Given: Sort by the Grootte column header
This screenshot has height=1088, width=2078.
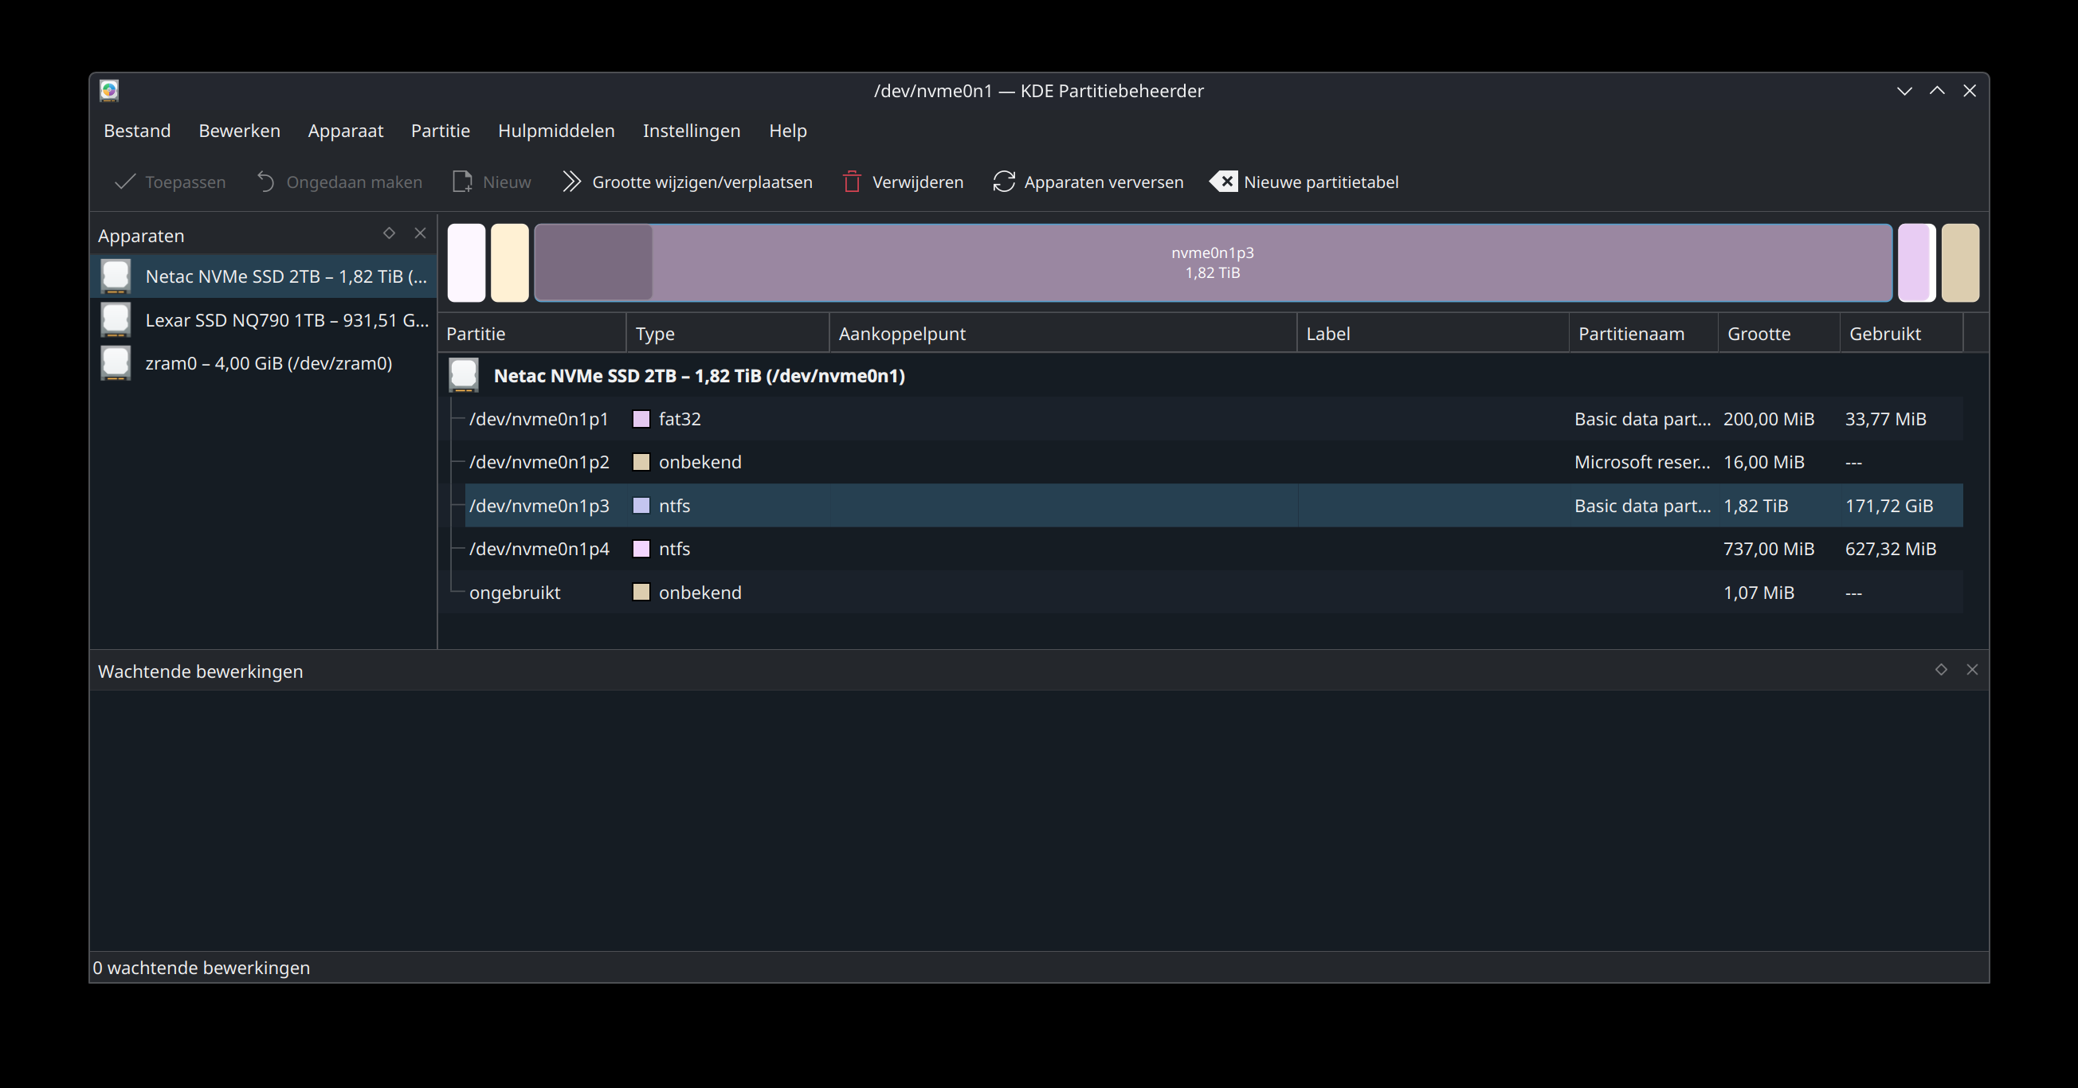Looking at the screenshot, I should [1778, 333].
